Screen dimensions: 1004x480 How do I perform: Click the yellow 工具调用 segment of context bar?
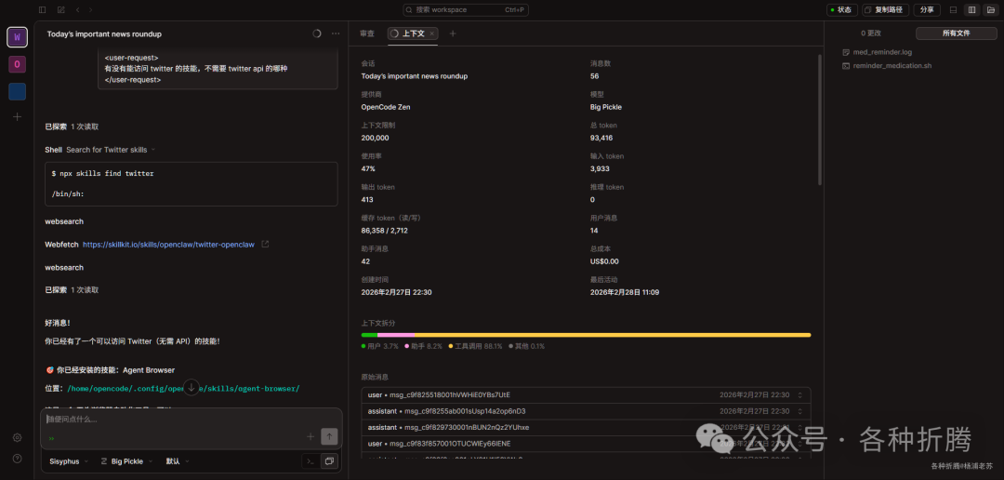point(612,335)
